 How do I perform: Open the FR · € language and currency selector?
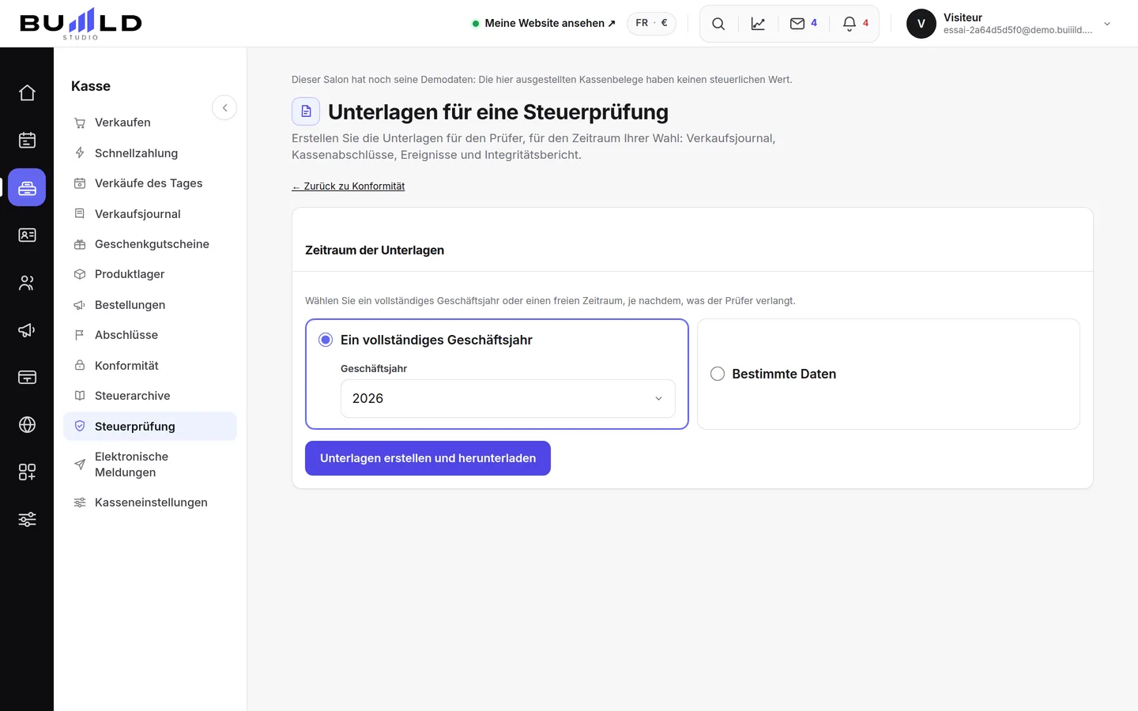point(652,23)
